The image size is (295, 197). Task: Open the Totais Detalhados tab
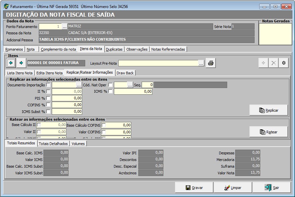click(53, 144)
